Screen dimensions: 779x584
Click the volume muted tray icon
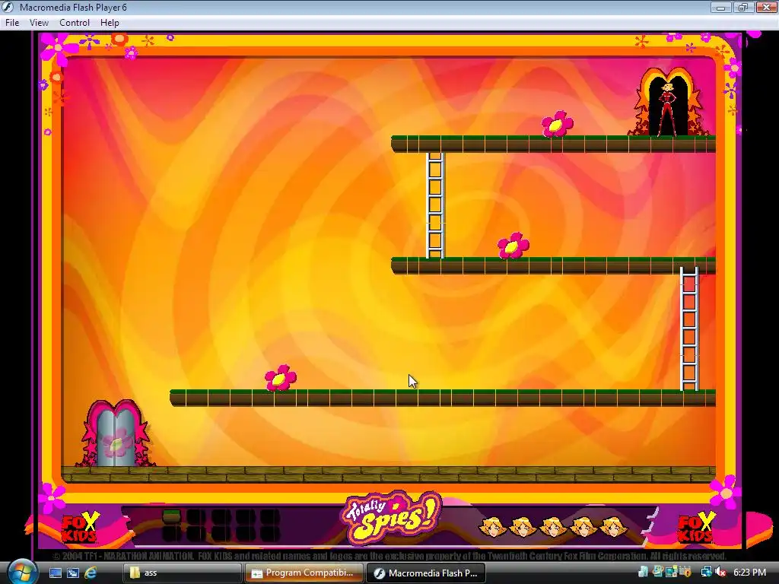(720, 573)
